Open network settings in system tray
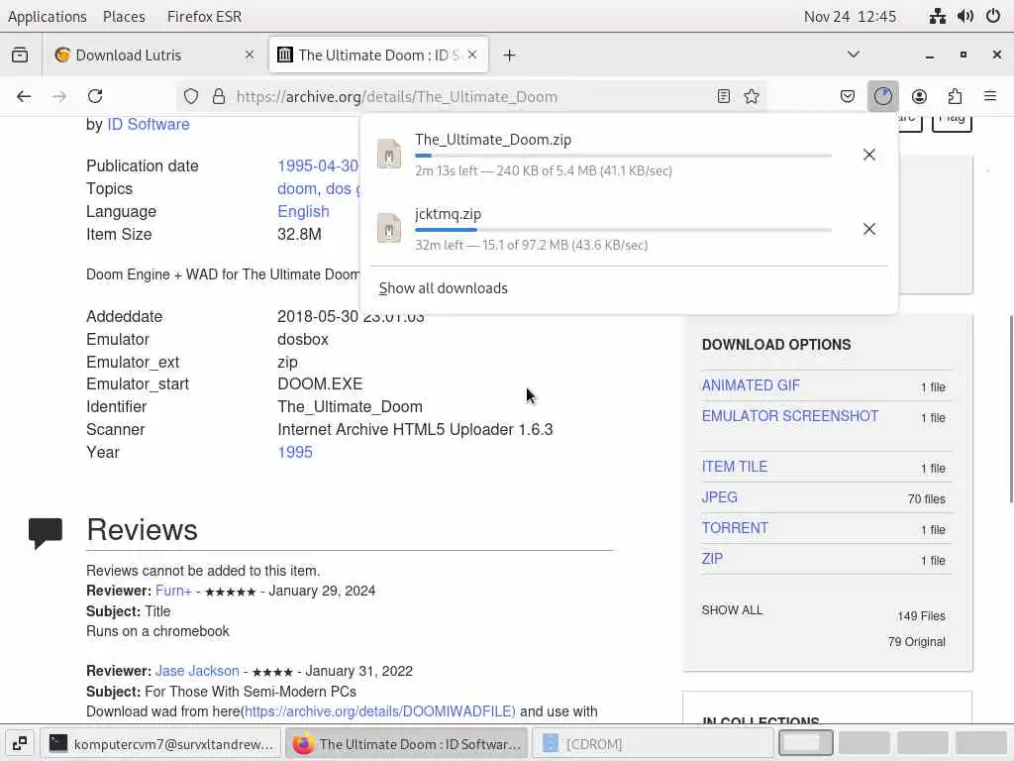 (x=937, y=16)
